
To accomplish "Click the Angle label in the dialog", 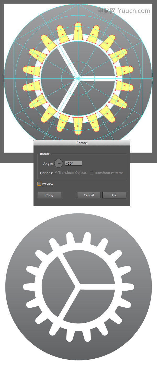I will coord(48,164).
